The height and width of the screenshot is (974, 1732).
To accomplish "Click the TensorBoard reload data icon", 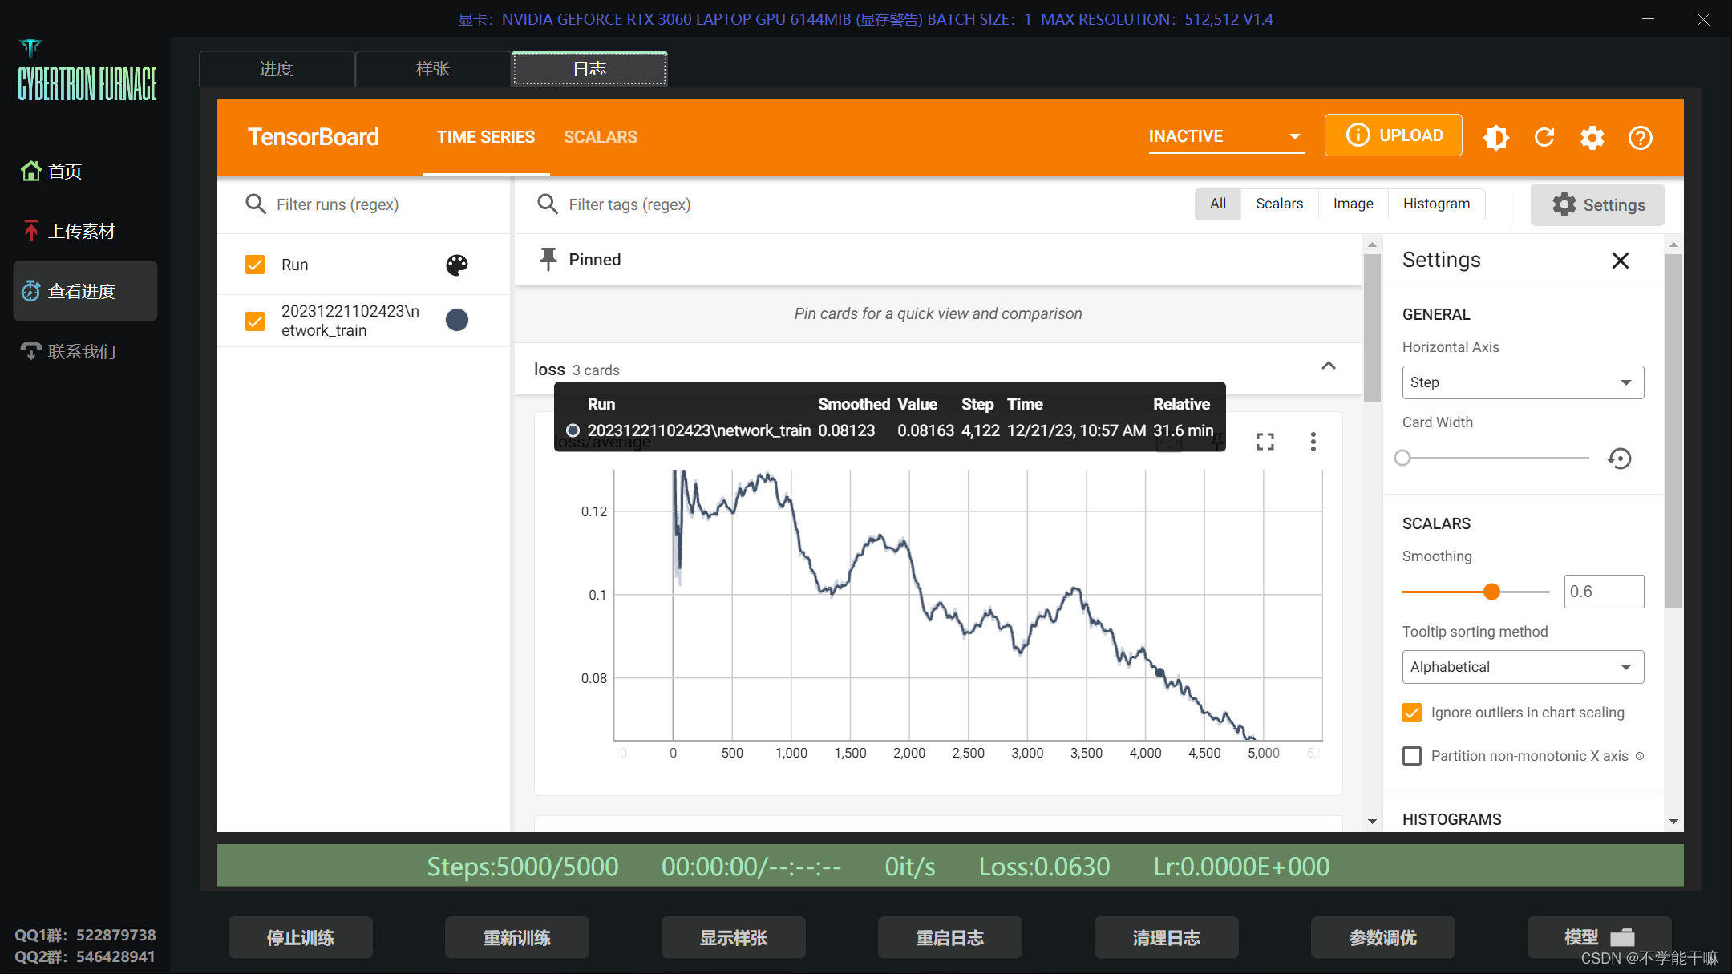I will [x=1544, y=137].
